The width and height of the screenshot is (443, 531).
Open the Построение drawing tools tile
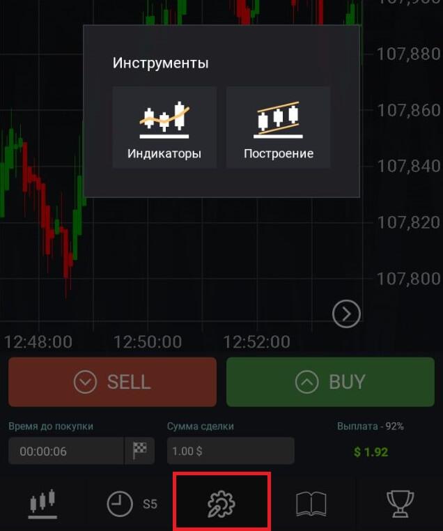coord(278,127)
